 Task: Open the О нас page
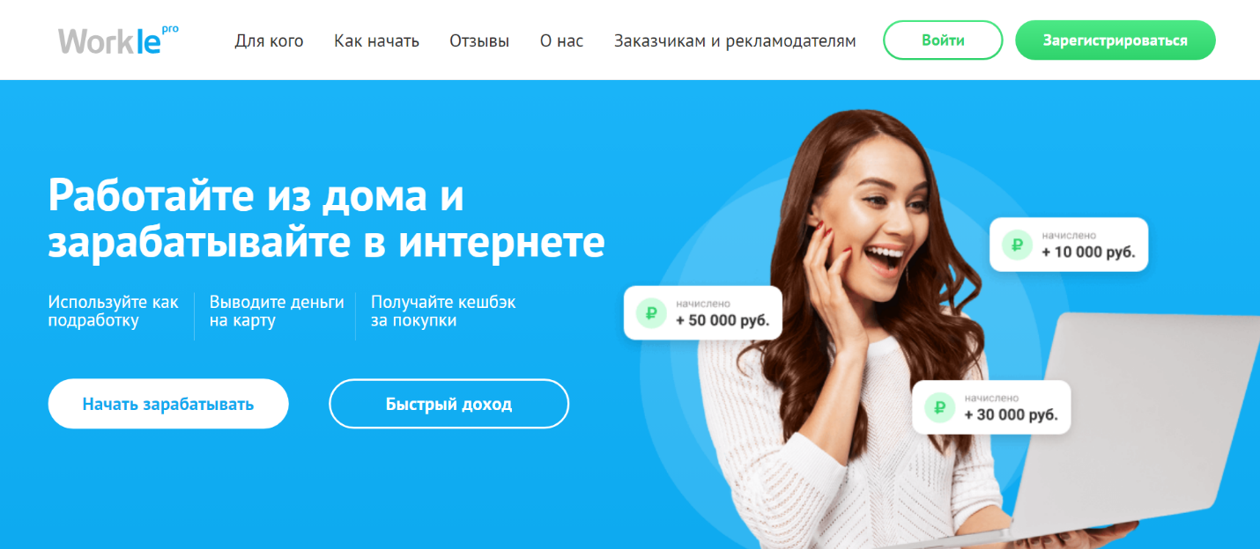[x=561, y=40]
